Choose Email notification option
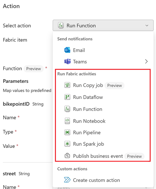156x189 pixels. pyautogui.click(x=103, y=50)
